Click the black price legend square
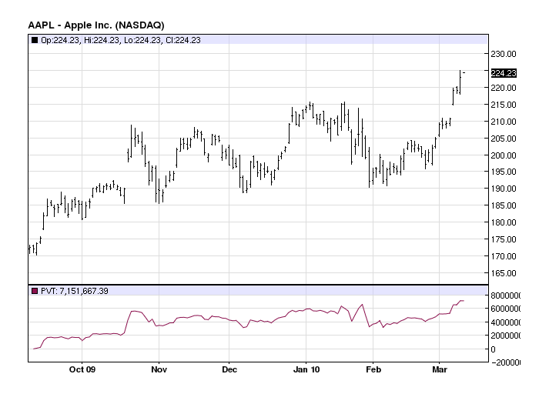This screenshot has width=539, height=394. pos(35,40)
